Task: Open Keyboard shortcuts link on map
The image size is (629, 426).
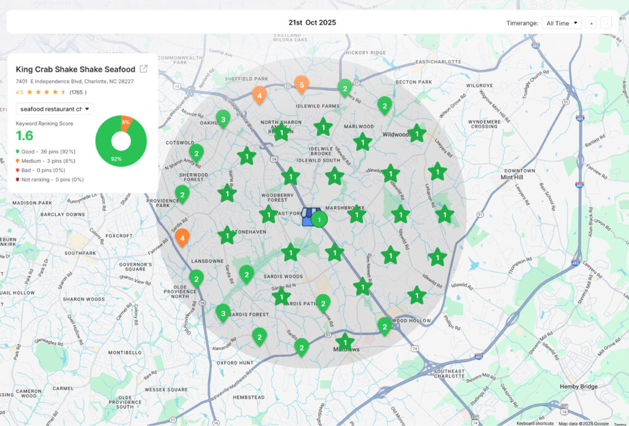Action: point(535,423)
